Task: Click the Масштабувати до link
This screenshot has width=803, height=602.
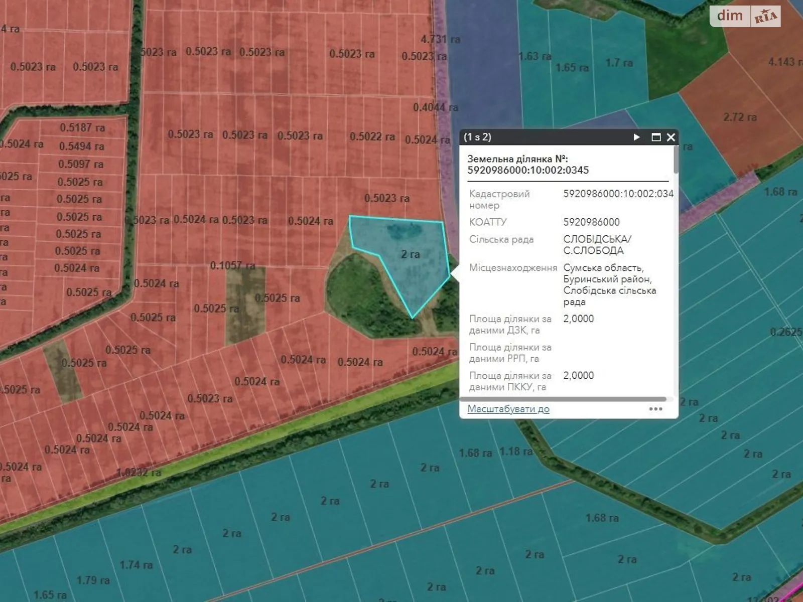Action: coord(508,409)
